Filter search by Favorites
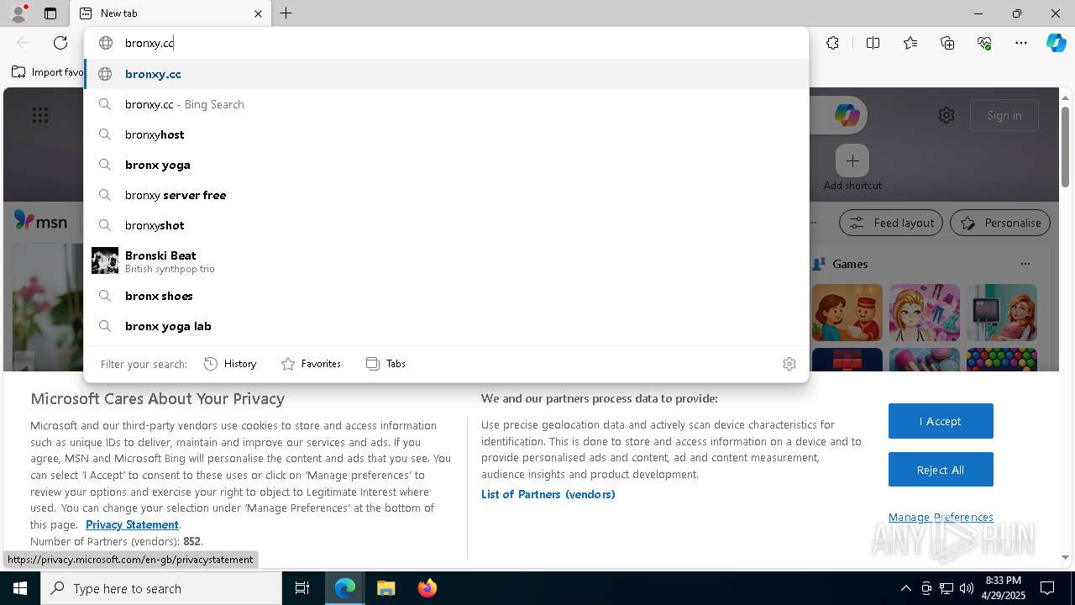This screenshot has width=1075, height=605. [312, 364]
